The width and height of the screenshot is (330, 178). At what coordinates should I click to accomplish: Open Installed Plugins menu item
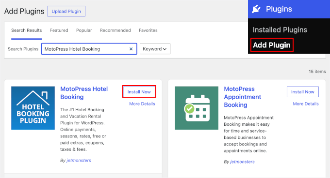click(x=280, y=30)
